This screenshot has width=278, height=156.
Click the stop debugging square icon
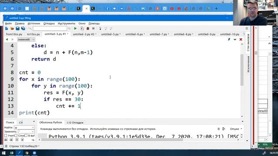pos(93,29)
